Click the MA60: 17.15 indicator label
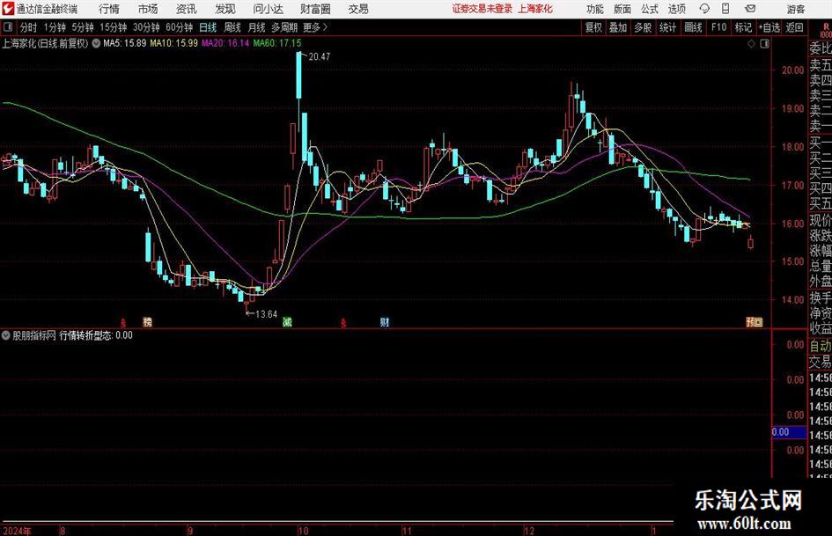The height and width of the screenshot is (536, 832). click(277, 43)
